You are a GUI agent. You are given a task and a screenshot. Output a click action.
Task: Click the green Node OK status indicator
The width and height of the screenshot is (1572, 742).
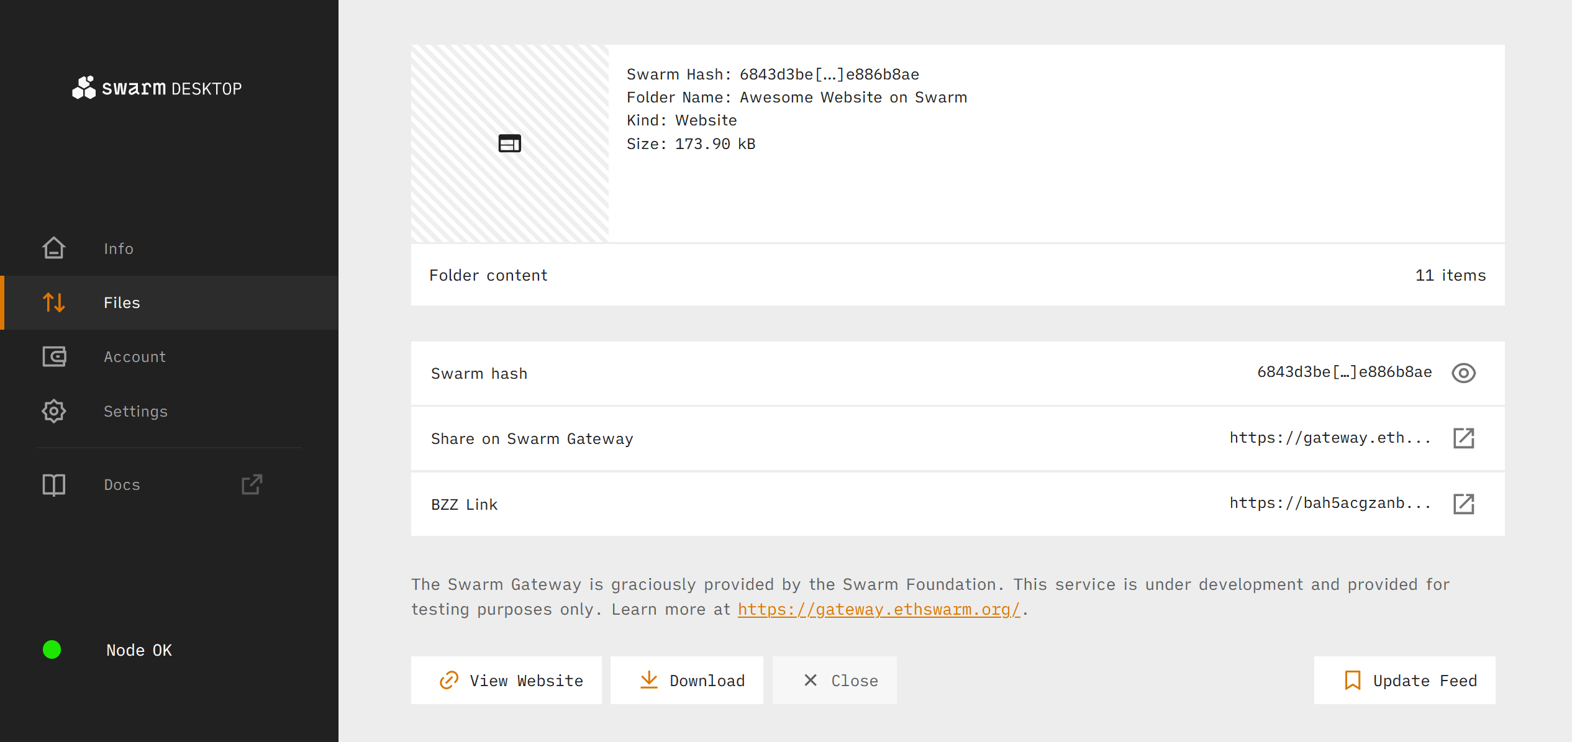click(x=52, y=649)
